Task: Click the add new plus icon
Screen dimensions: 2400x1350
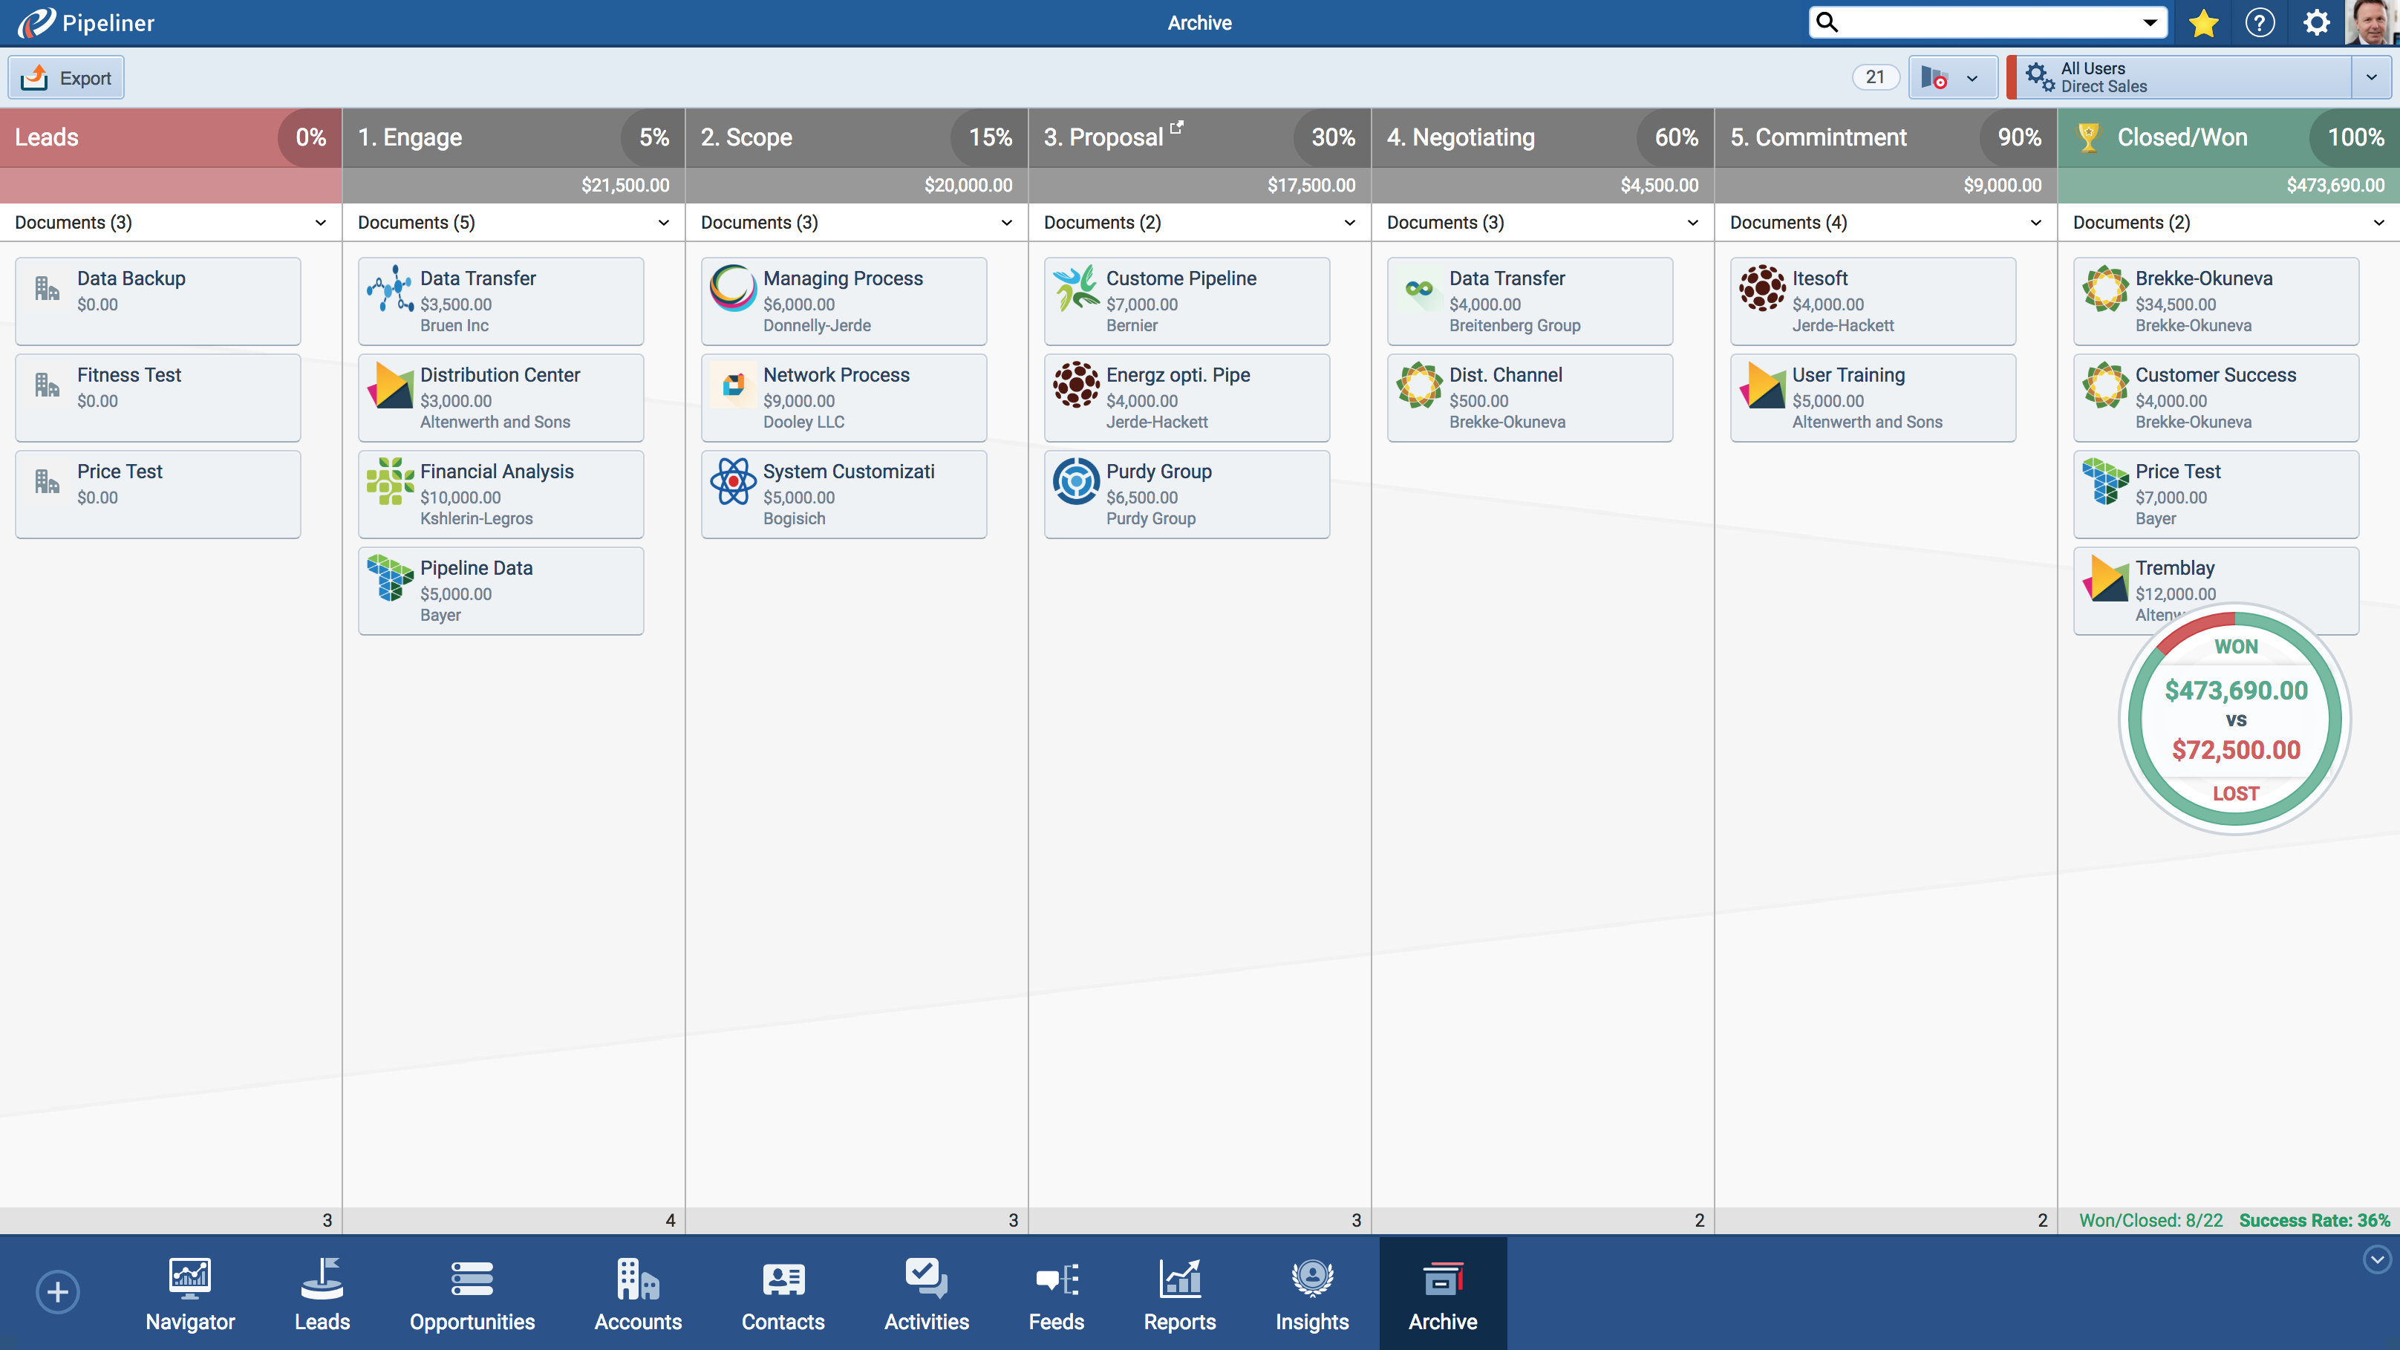Action: 58,1291
